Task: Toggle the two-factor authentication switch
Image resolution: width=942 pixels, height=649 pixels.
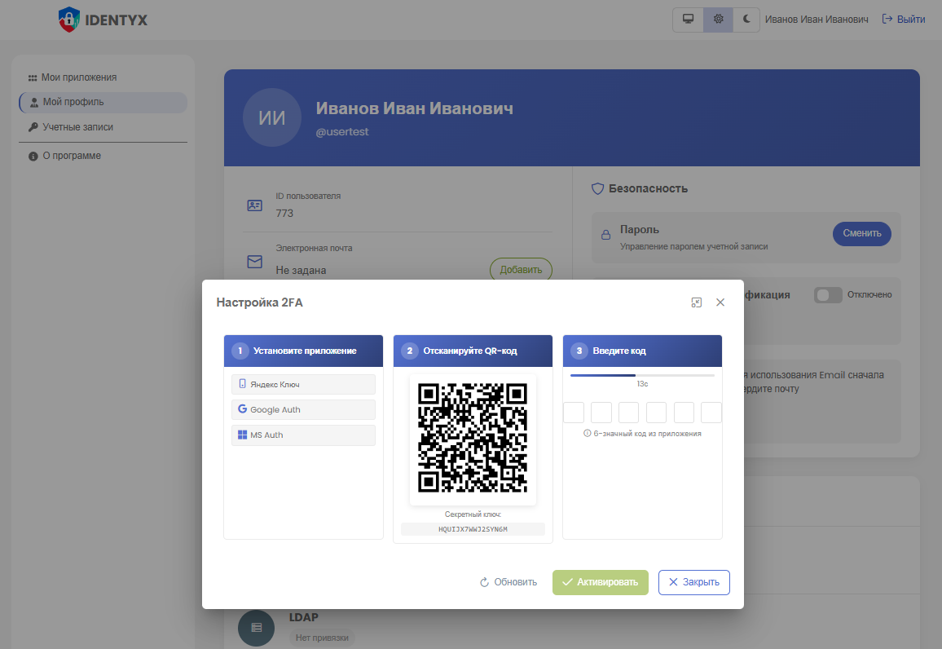Action: point(828,295)
